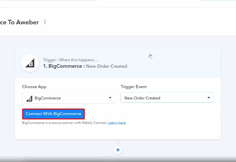Click the large BigCommerce logo in trigger header

(x=30, y=63)
